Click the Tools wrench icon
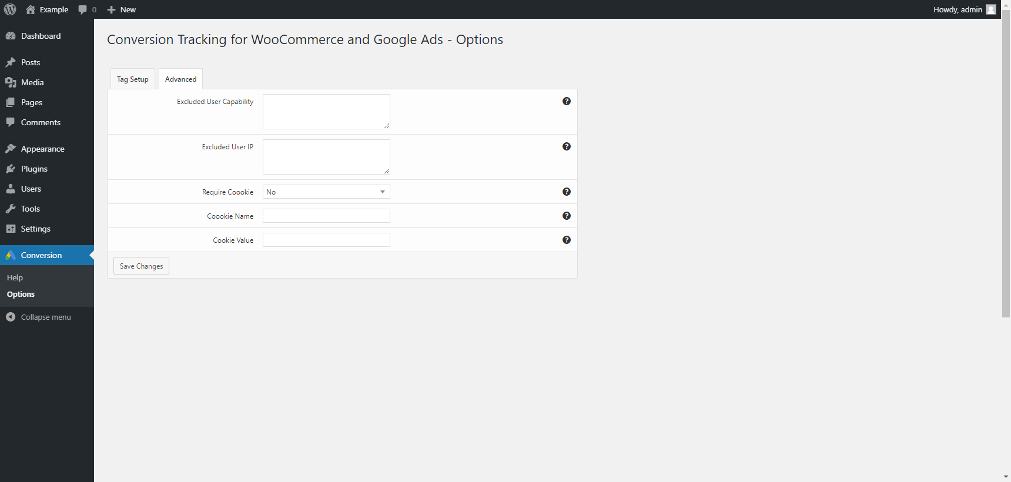Image resolution: width=1011 pixels, height=482 pixels. (x=11, y=209)
